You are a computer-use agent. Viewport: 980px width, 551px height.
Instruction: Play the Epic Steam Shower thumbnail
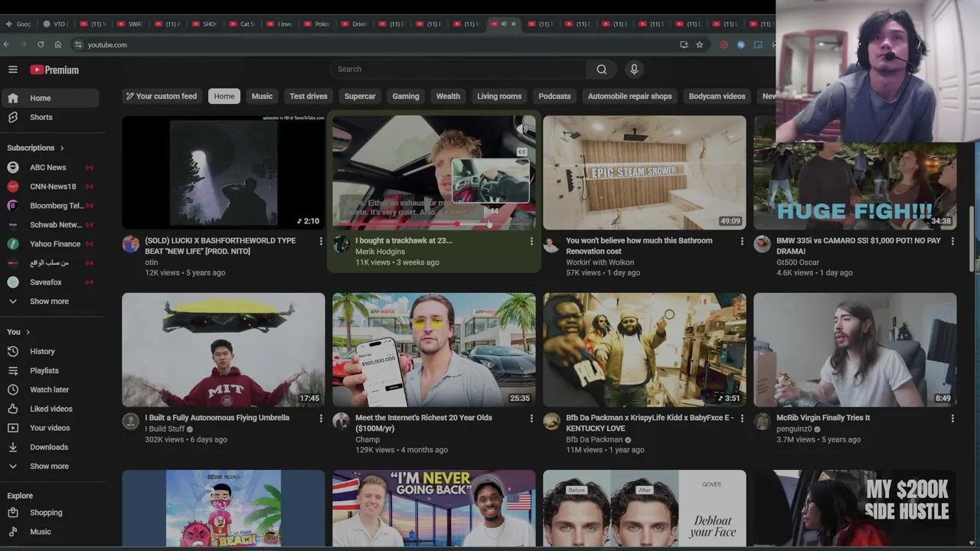tap(645, 172)
